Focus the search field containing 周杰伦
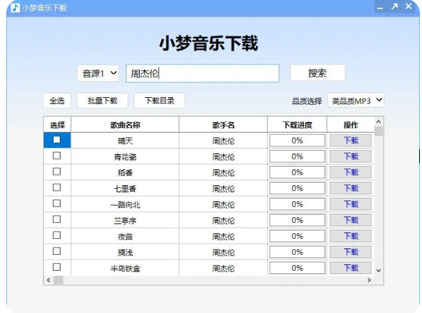This screenshot has height=313, width=422. (x=202, y=73)
